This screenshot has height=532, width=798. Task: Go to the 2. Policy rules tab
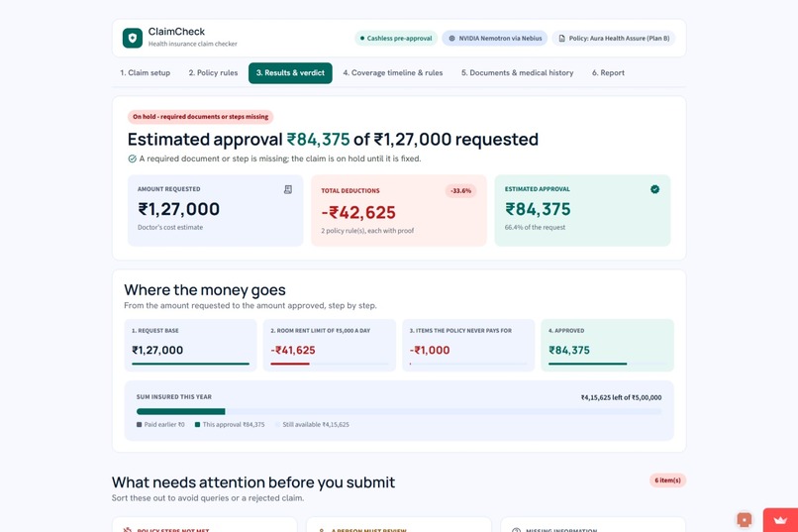[x=213, y=72]
